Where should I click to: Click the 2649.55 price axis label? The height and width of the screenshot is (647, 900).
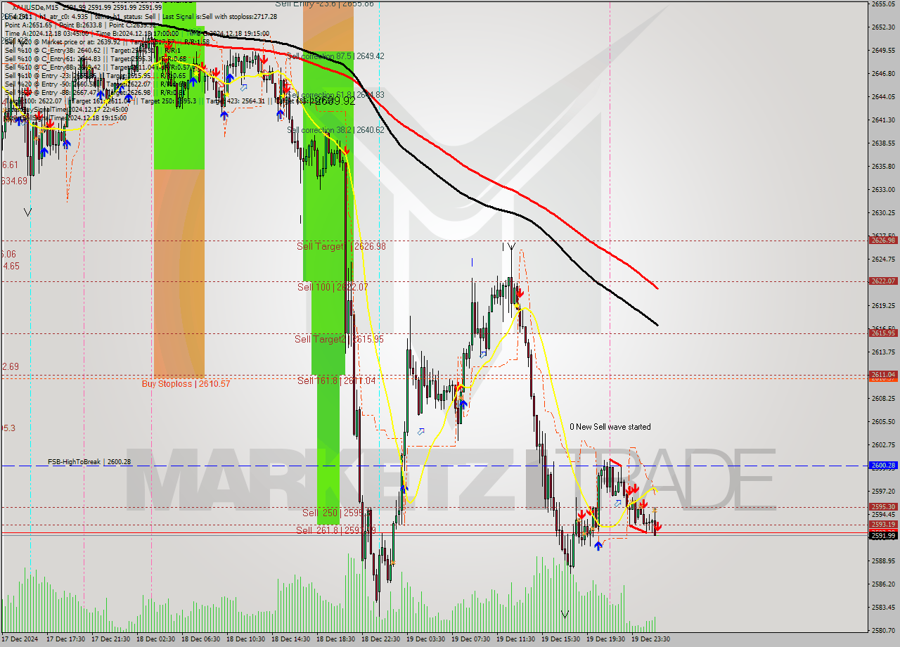coord(883,51)
